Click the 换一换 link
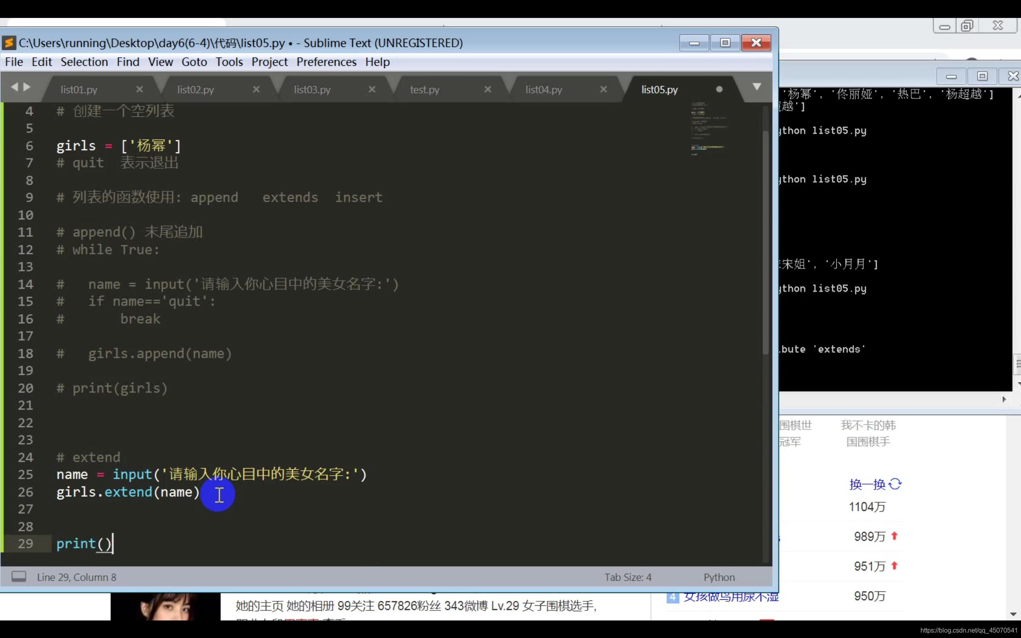The image size is (1021, 638). 867,484
